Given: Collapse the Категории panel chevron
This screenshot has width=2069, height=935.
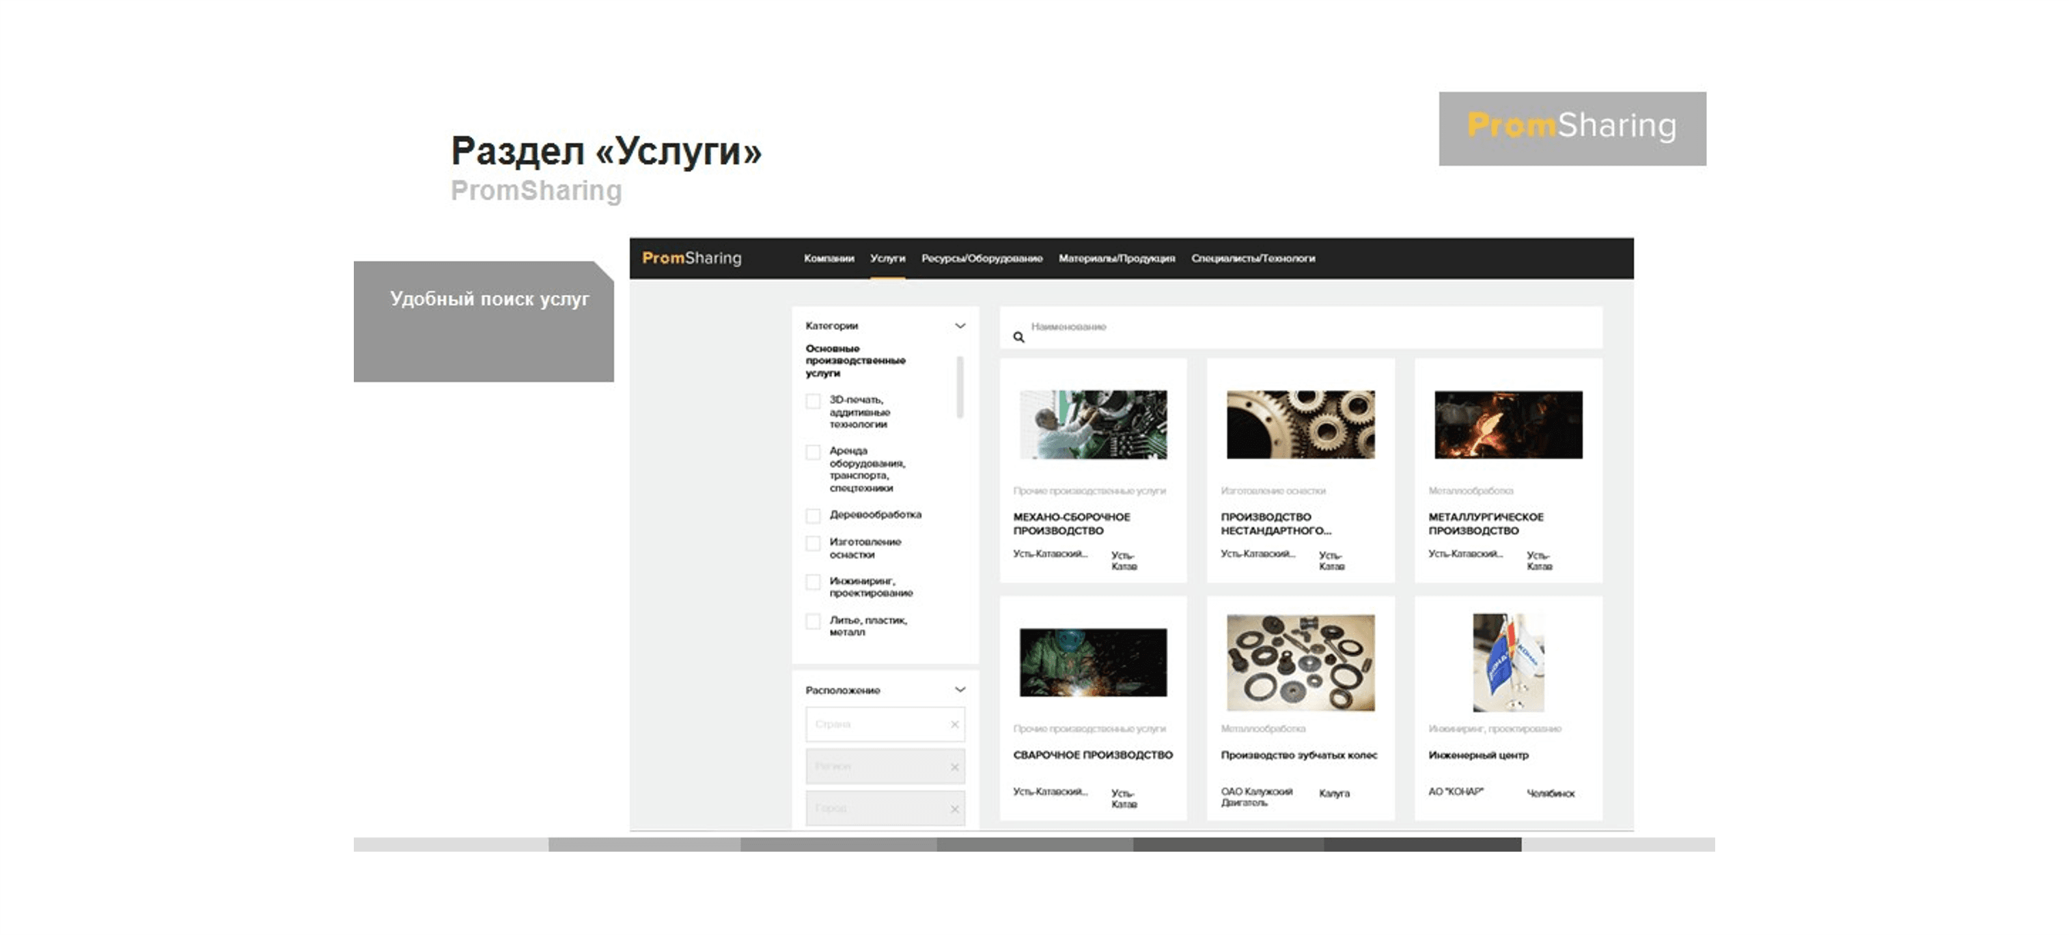Looking at the screenshot, I should [960, 325].
